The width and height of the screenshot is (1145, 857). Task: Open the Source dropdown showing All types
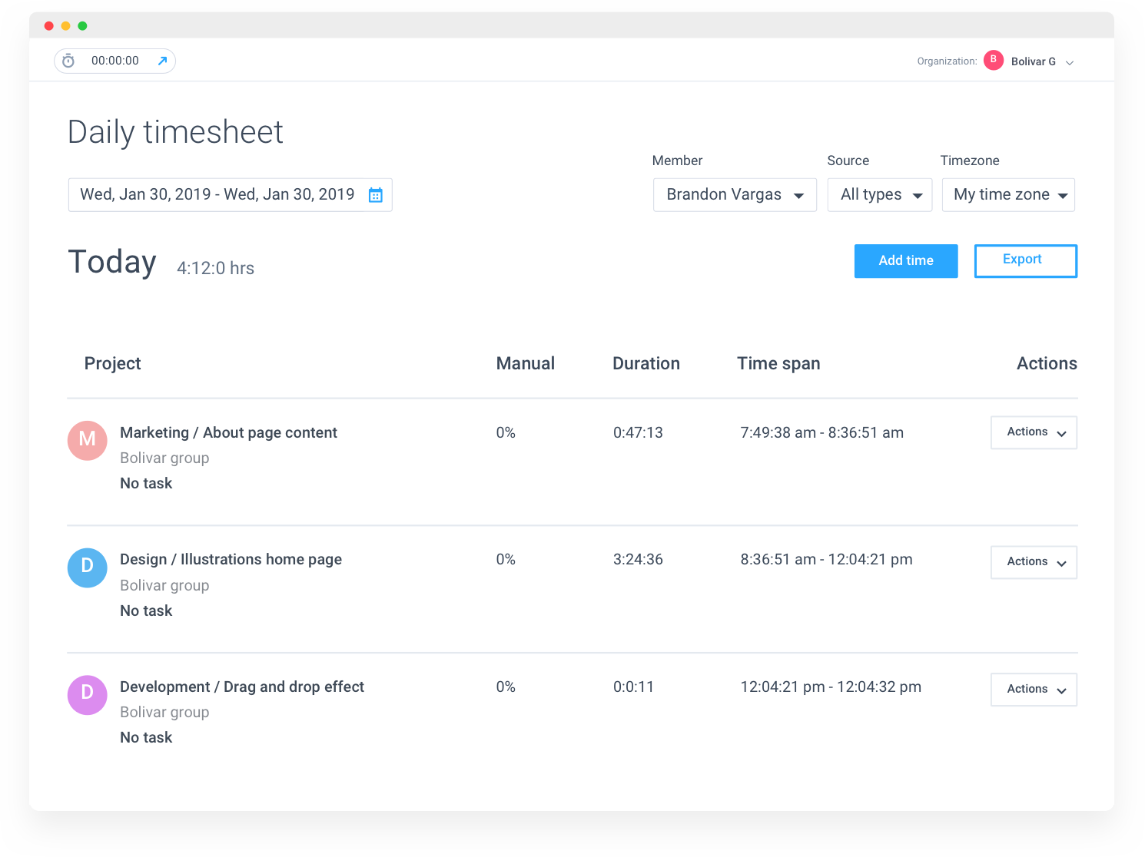pyautogui.click(x=880, y=195)
